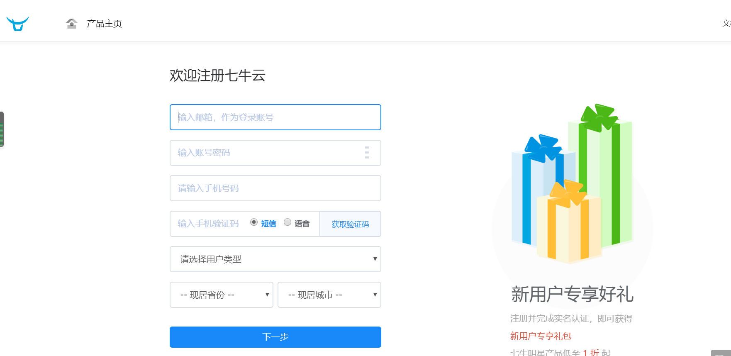
Task: Click the three-dot icon in the password field
Action: [367, 153]
